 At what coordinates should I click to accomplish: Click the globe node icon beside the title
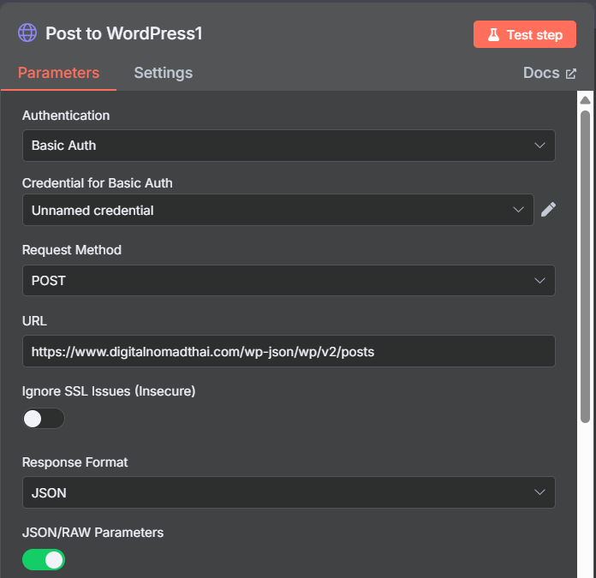(x=27, y=33)
